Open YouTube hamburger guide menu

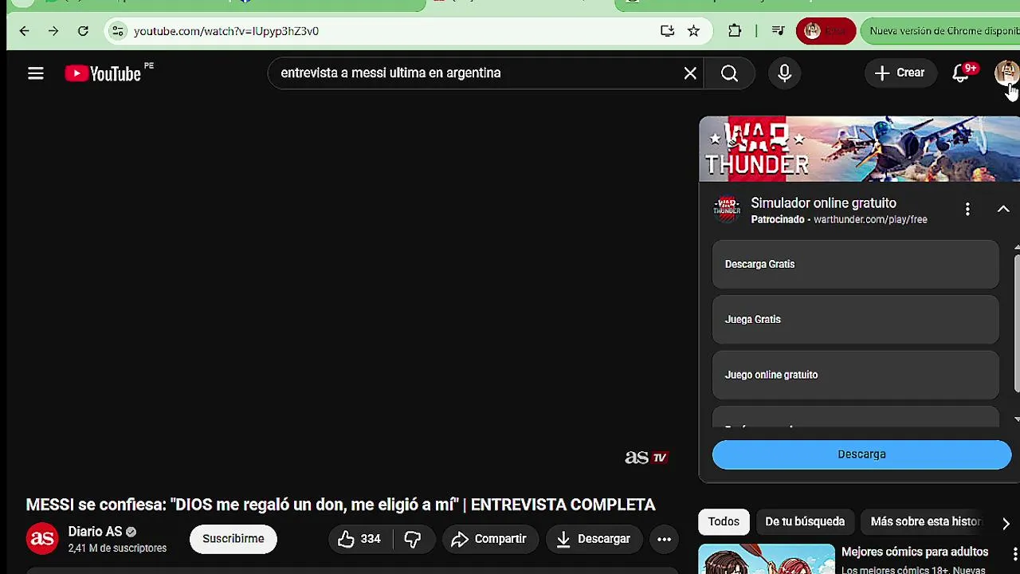[x=36, y=73]
